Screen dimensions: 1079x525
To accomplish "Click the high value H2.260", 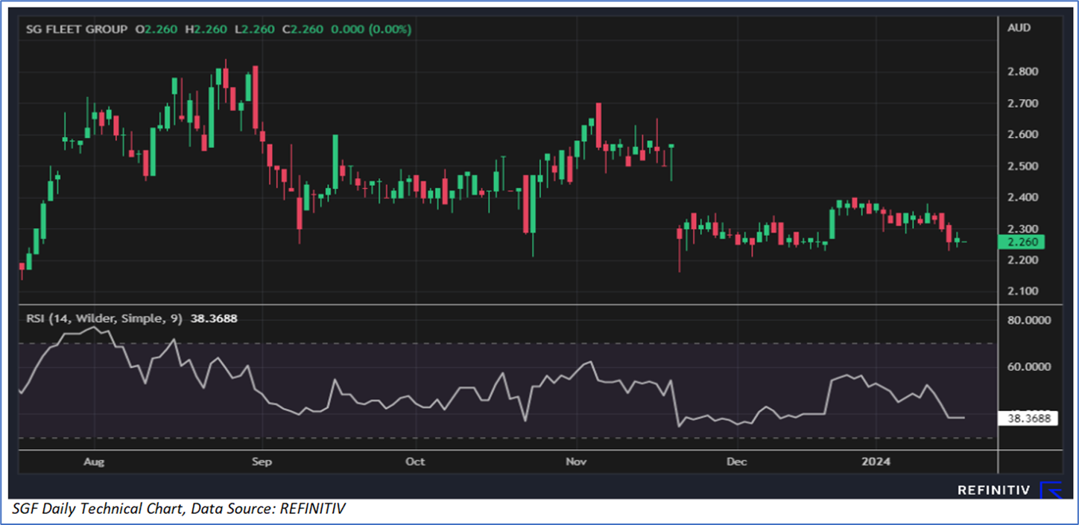I will tap(206, 29).
